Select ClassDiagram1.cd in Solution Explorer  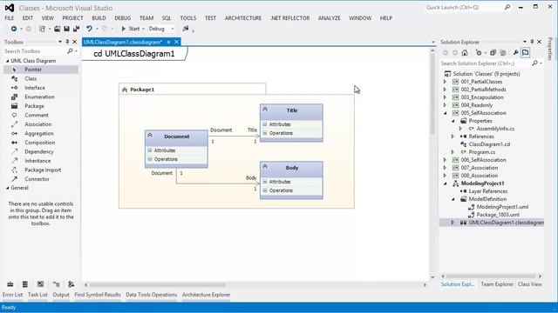(489, 144)
